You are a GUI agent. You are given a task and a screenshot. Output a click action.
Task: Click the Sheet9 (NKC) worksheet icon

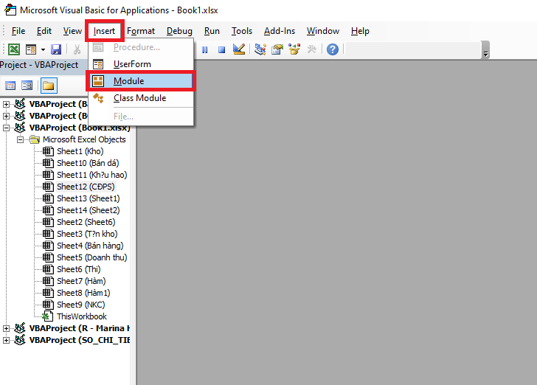(48, 305)
